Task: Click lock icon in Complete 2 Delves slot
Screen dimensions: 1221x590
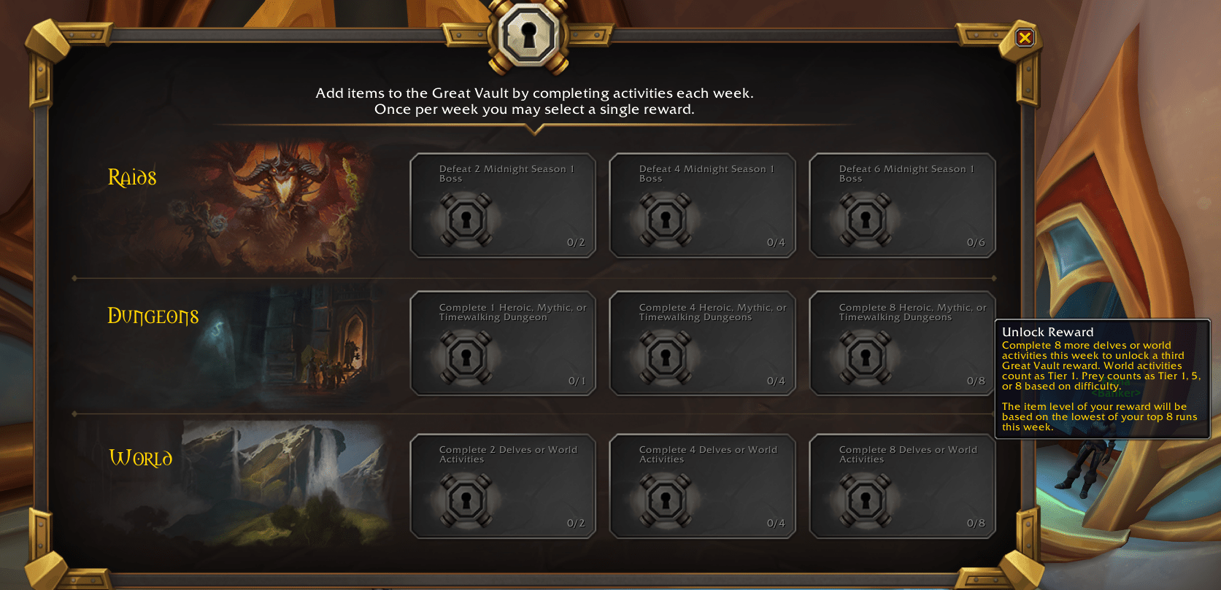Action: pos(466,500)
